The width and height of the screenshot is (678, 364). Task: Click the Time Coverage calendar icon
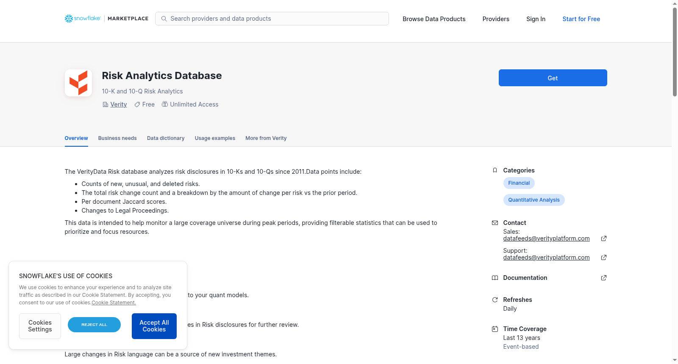[495, 329]
